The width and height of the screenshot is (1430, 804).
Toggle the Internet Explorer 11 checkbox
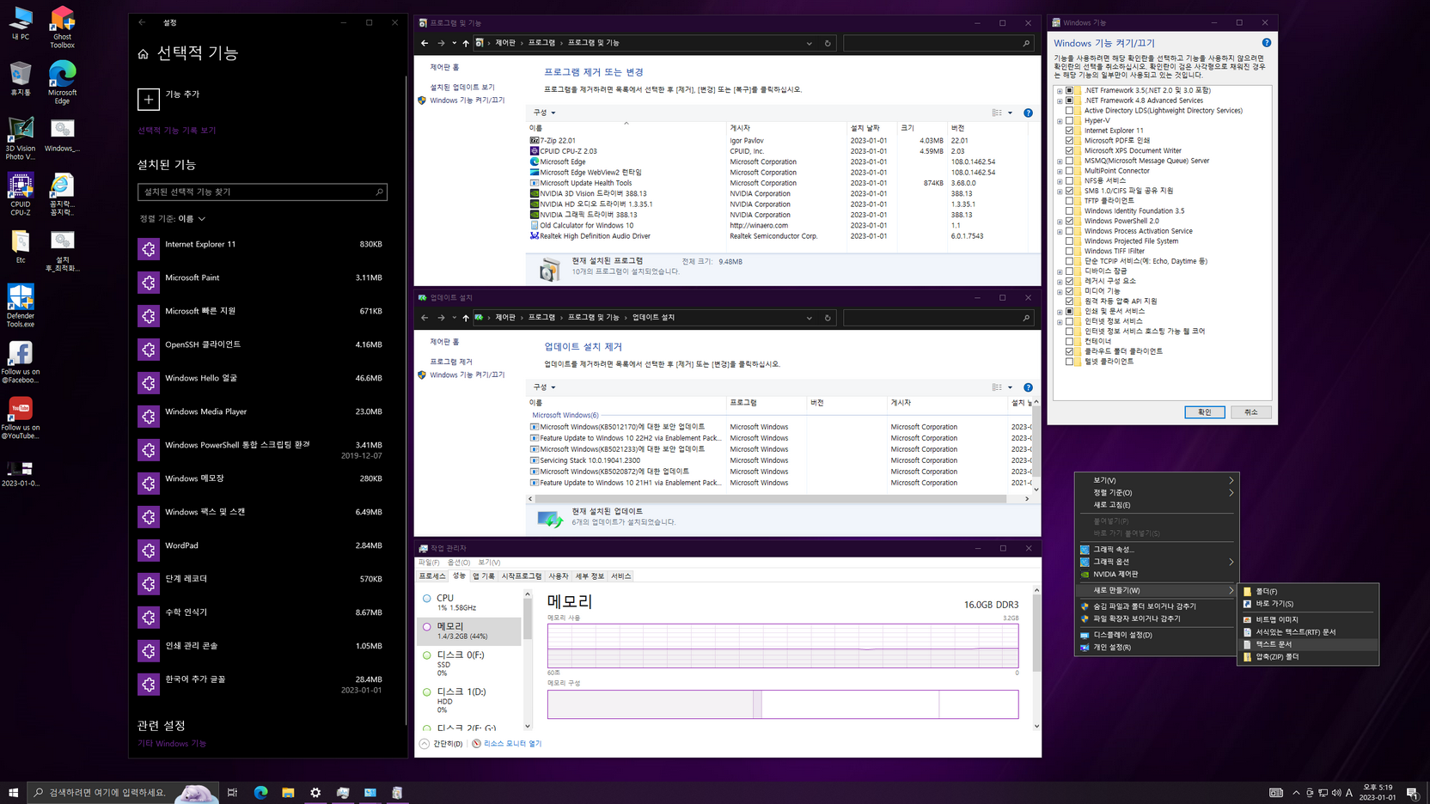coord(1069,131)
